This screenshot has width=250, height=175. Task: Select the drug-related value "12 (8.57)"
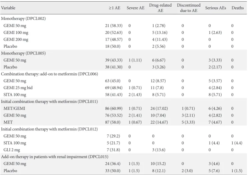click(158, 81)
